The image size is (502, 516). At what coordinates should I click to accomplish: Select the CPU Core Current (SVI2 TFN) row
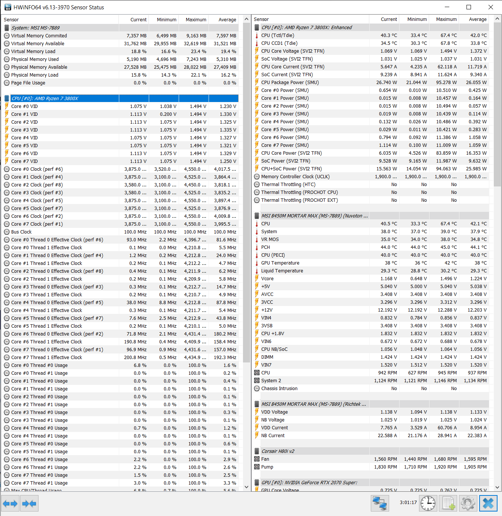pyautogui.click(x=370, y=67)
